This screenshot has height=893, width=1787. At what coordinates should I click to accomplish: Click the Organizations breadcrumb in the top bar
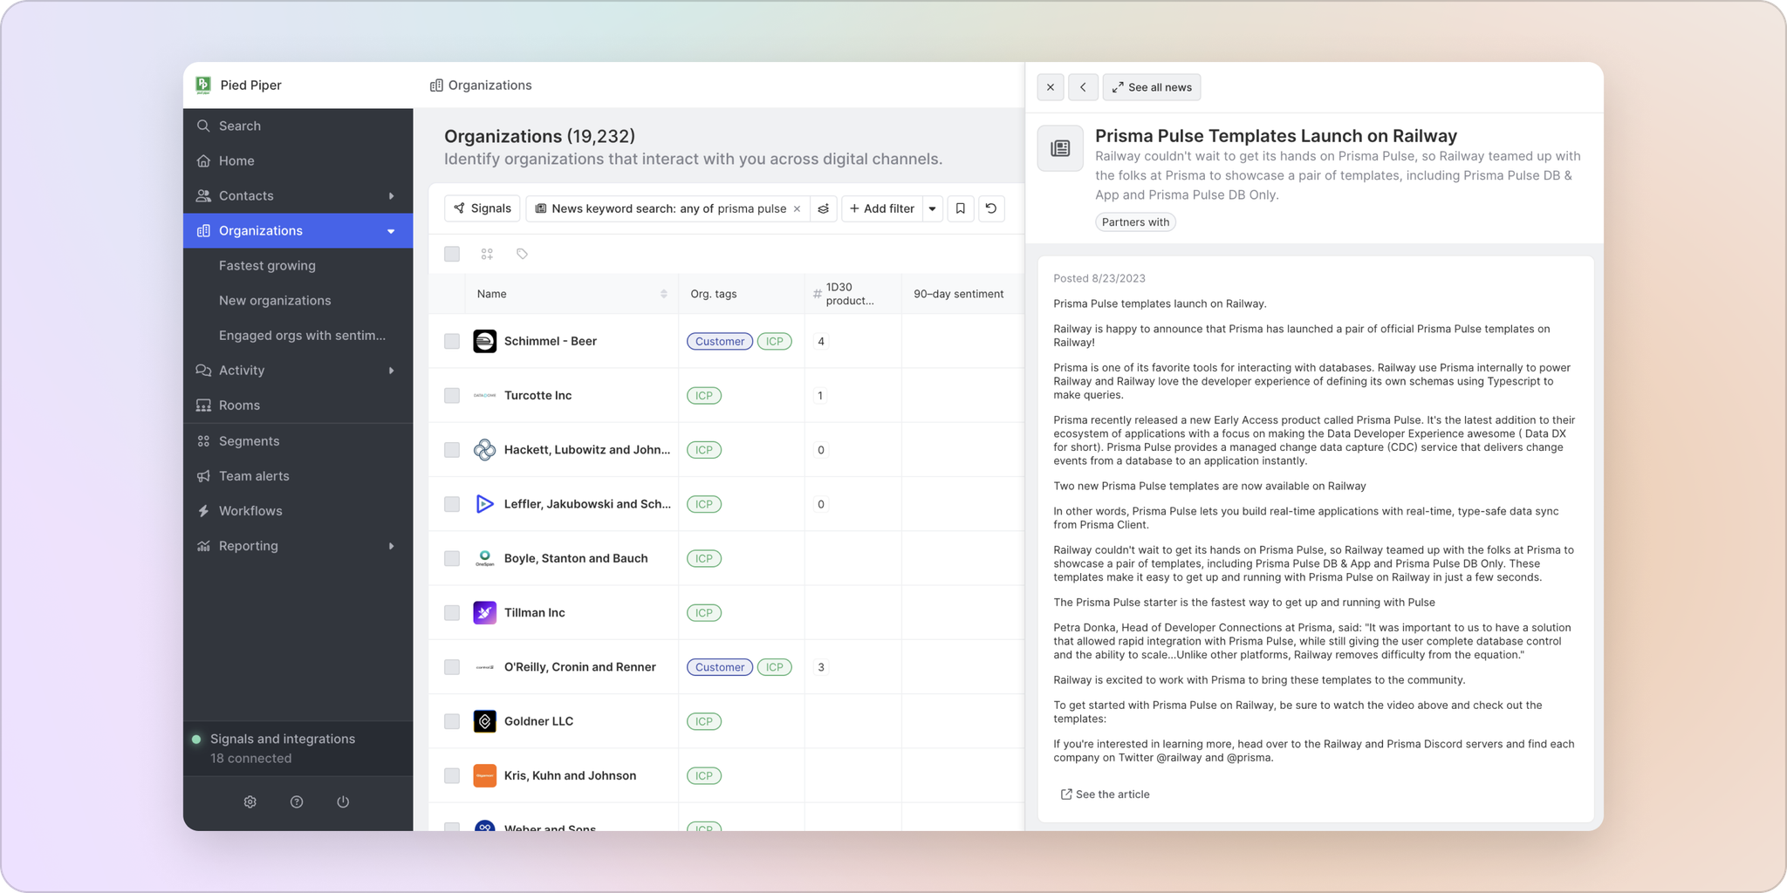[481, 85]
